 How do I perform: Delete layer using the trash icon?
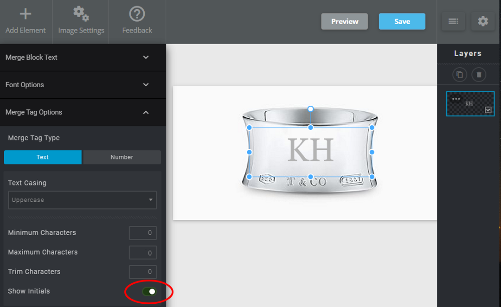pyautogui.click(x=479, y=75)
